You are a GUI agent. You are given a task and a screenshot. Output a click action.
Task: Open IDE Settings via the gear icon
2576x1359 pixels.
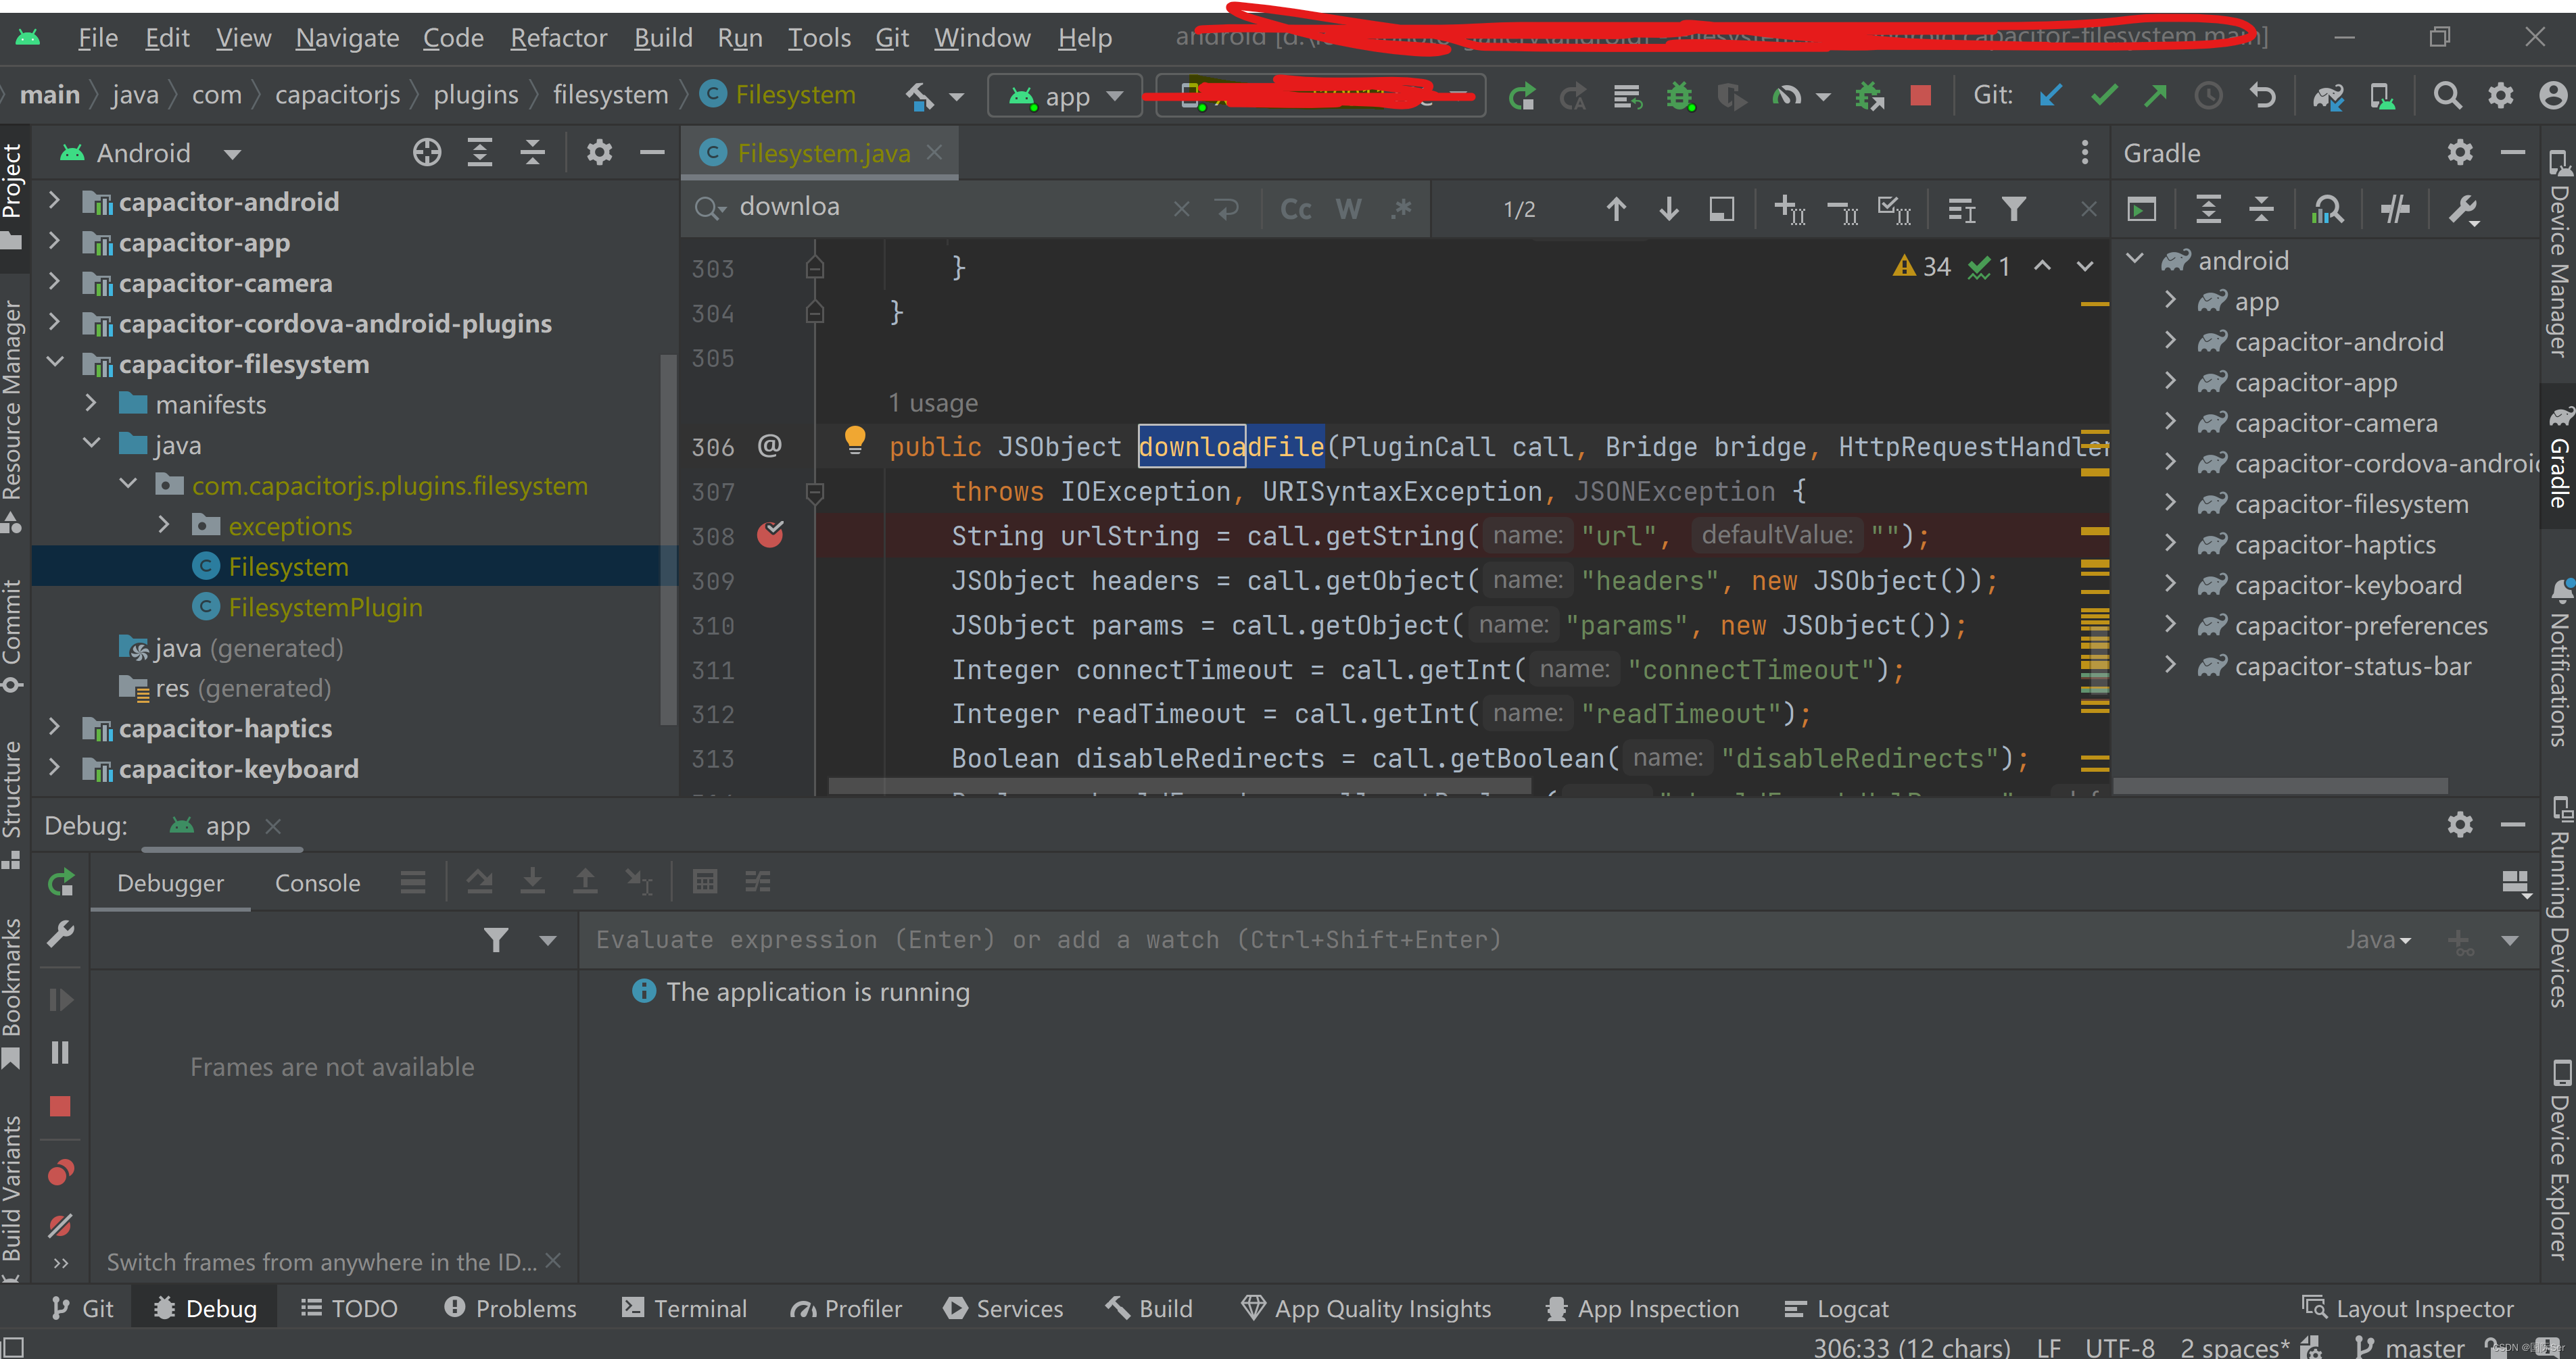point(2500,95)
